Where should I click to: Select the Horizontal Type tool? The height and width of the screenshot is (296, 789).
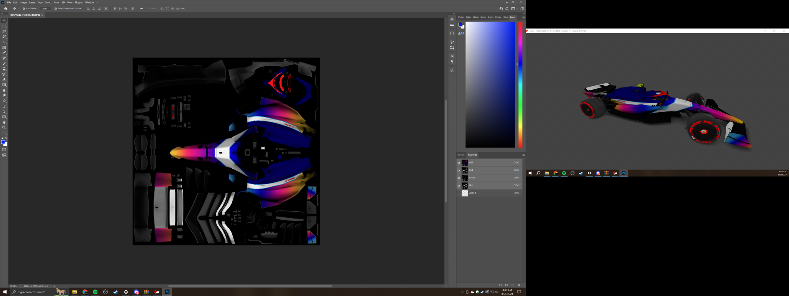[x=4, y=106]
